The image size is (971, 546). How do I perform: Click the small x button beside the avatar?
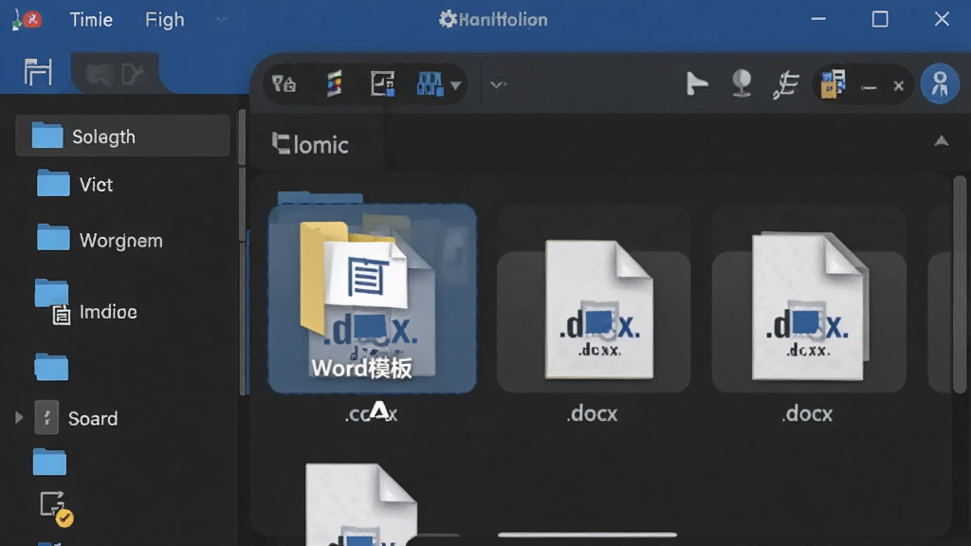pyautogui.click(x=899, y=86)
